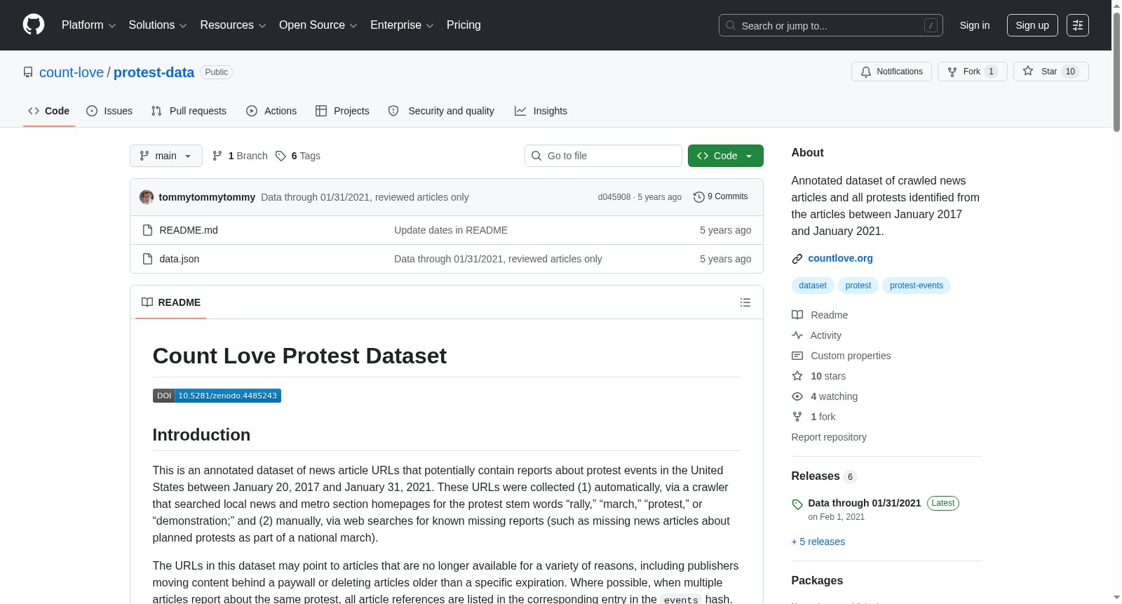Click the file icon for data.json
The width and height of the screenshot is (1122, 604).
tap(147, 259)
